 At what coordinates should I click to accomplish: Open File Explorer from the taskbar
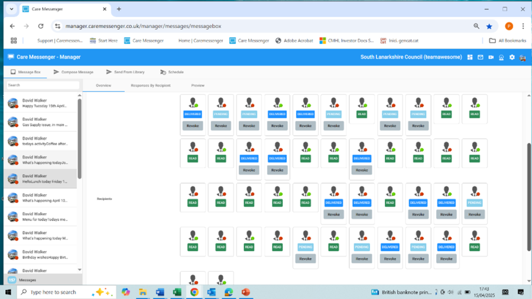click(143, 292)
